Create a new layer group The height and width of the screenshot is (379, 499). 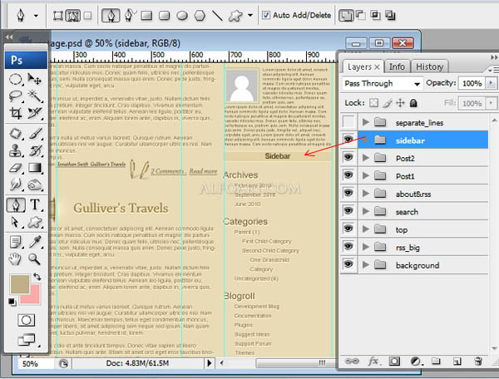[x=437, y=362]
